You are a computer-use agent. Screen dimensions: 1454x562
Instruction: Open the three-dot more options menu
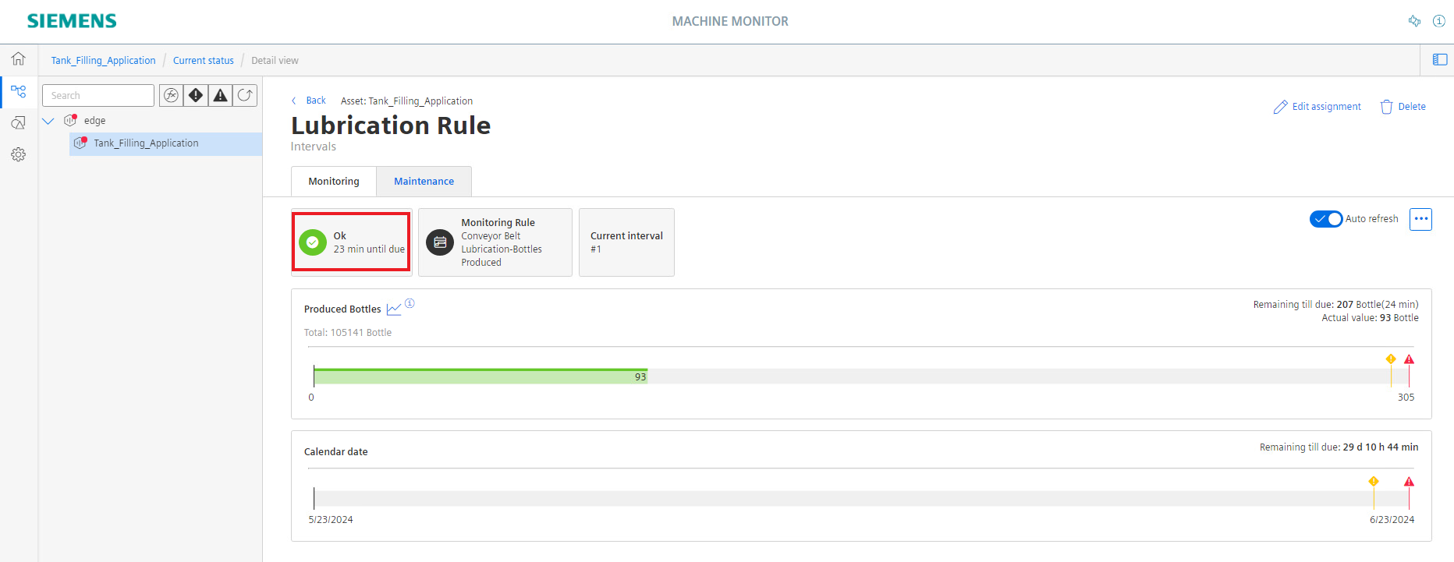(1420, 219)
